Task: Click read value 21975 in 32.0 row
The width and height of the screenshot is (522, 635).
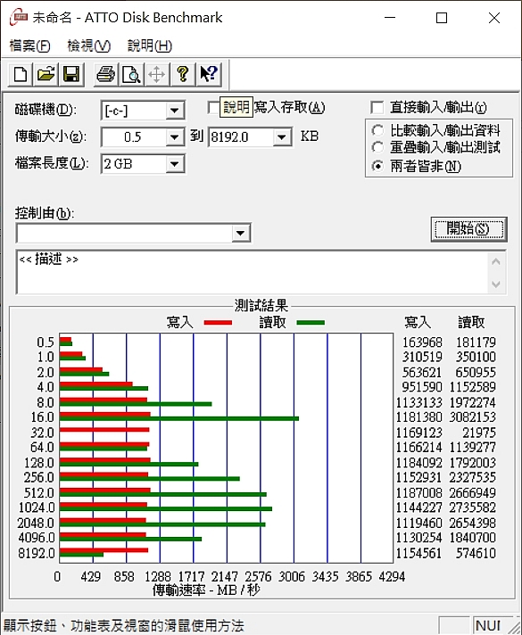Action: coord(479,433)
